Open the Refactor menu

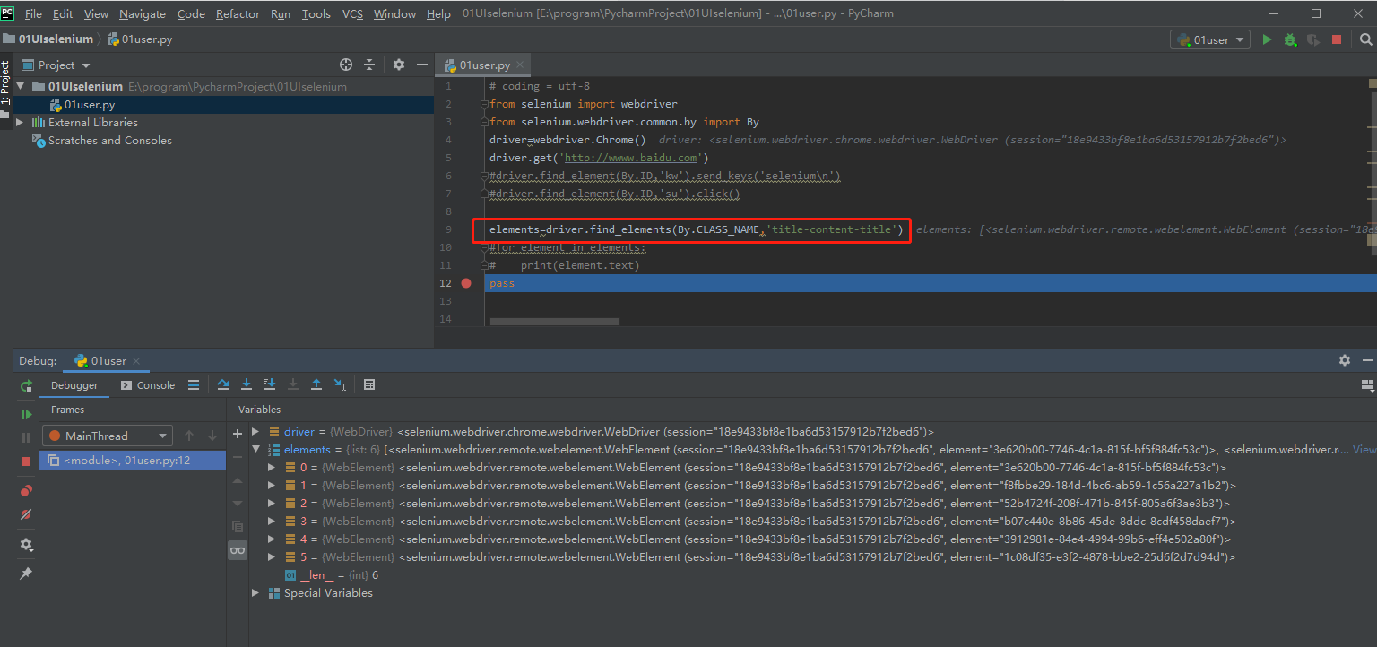[x=238, y=13]
